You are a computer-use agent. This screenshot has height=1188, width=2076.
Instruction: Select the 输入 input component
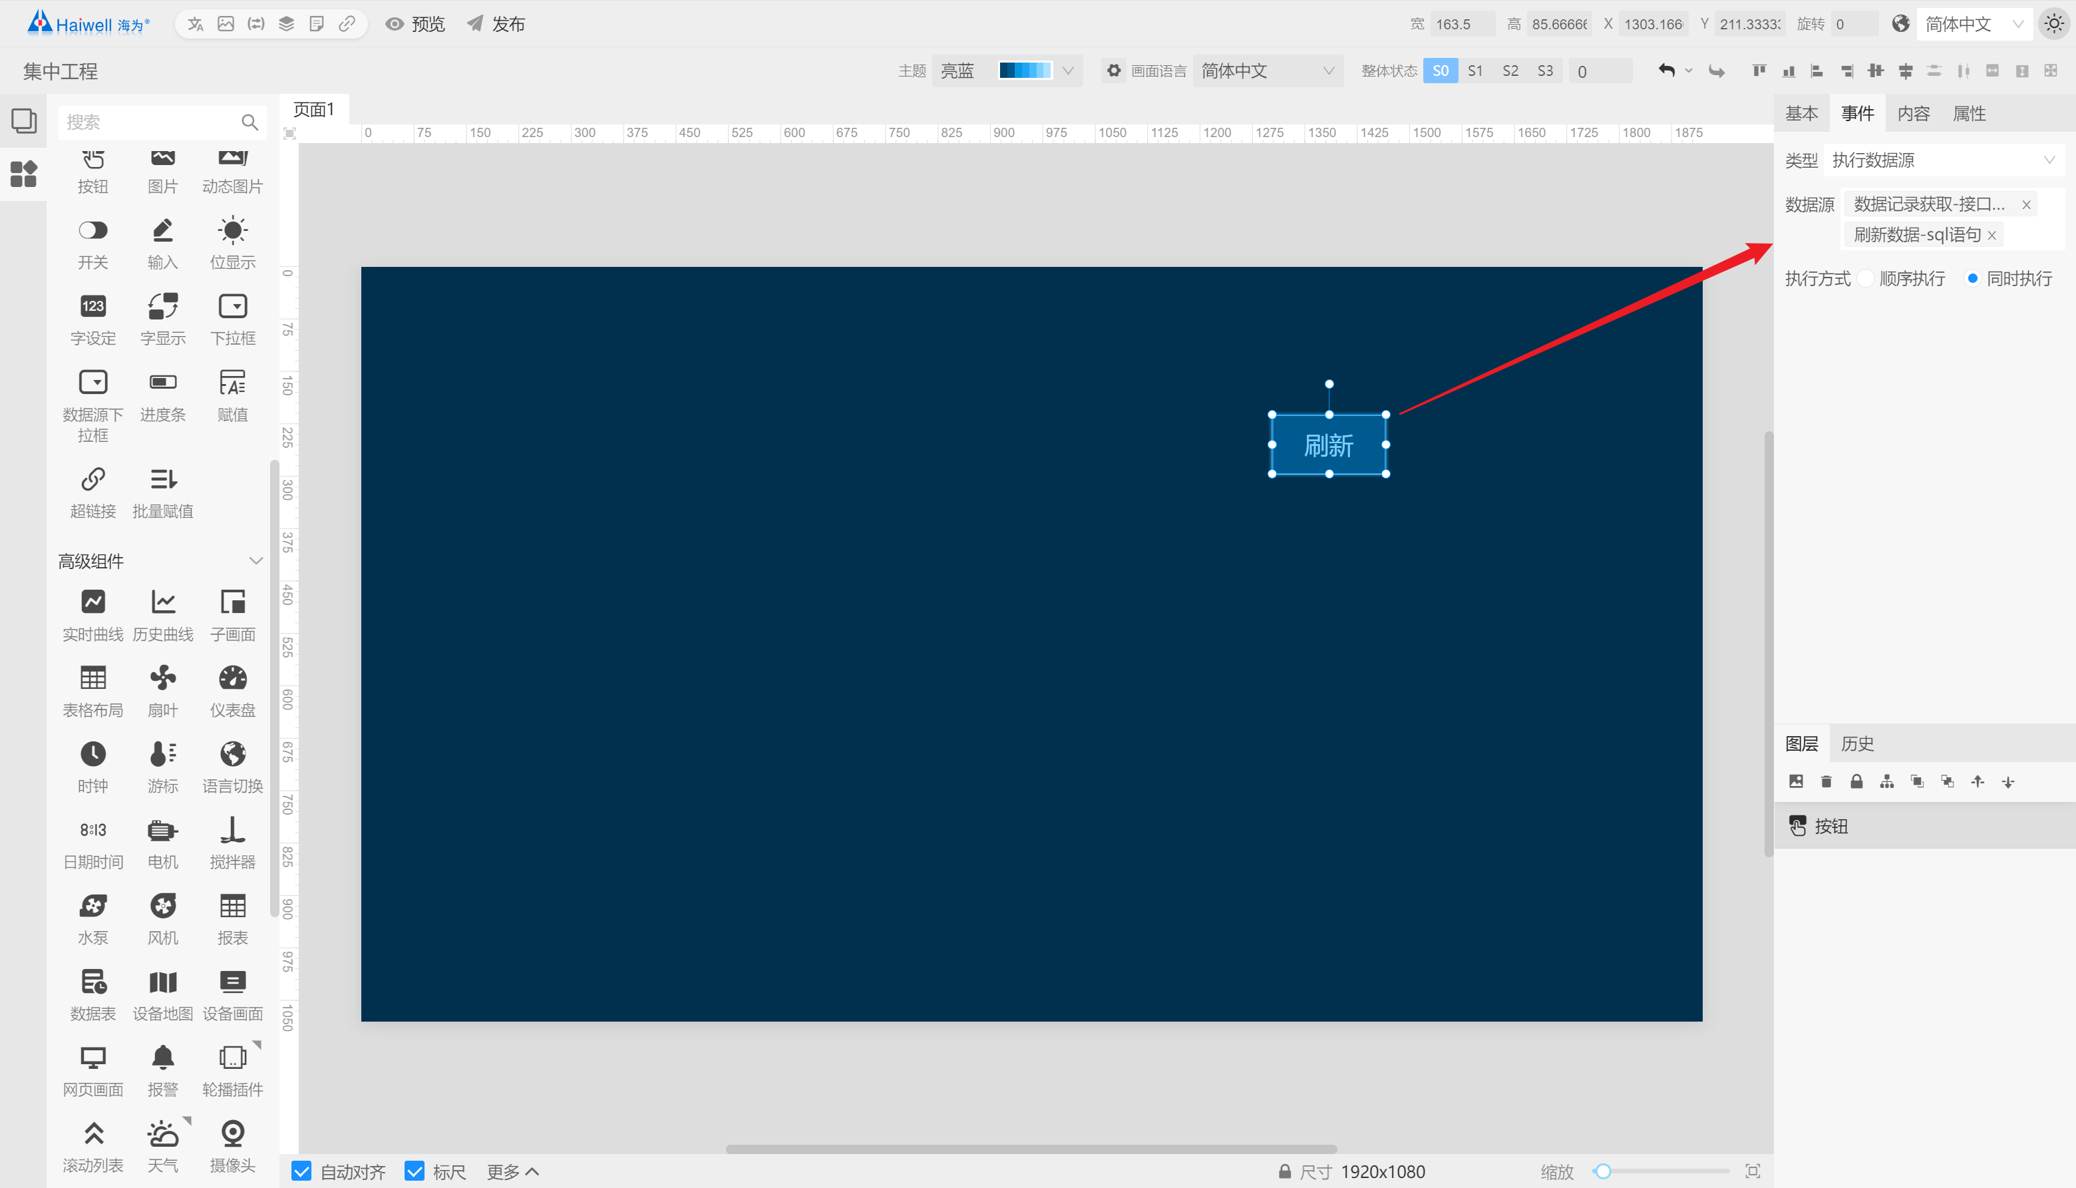pyautogui.click(x=162, y=242)
